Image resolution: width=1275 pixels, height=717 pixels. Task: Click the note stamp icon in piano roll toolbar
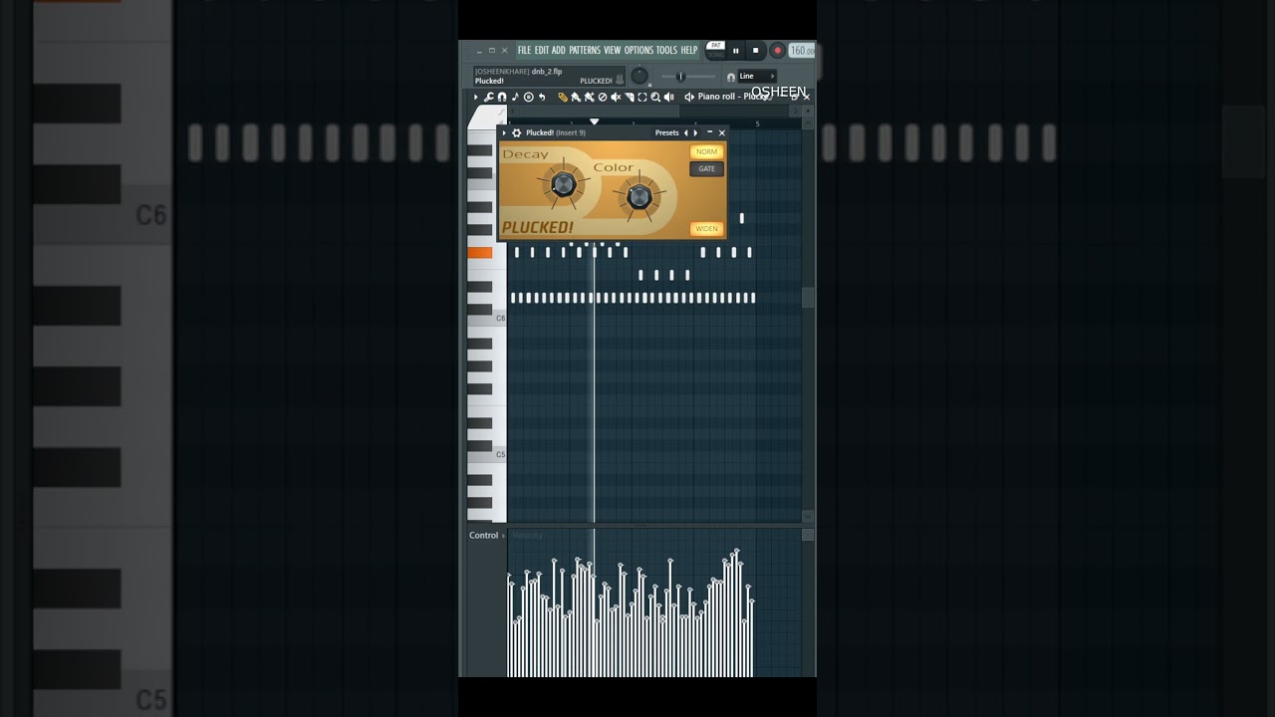(x=515, y=97)
